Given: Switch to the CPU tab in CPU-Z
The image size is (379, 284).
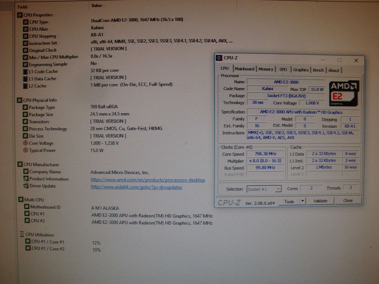Looking at the screenshot, I should click(225, 69).
